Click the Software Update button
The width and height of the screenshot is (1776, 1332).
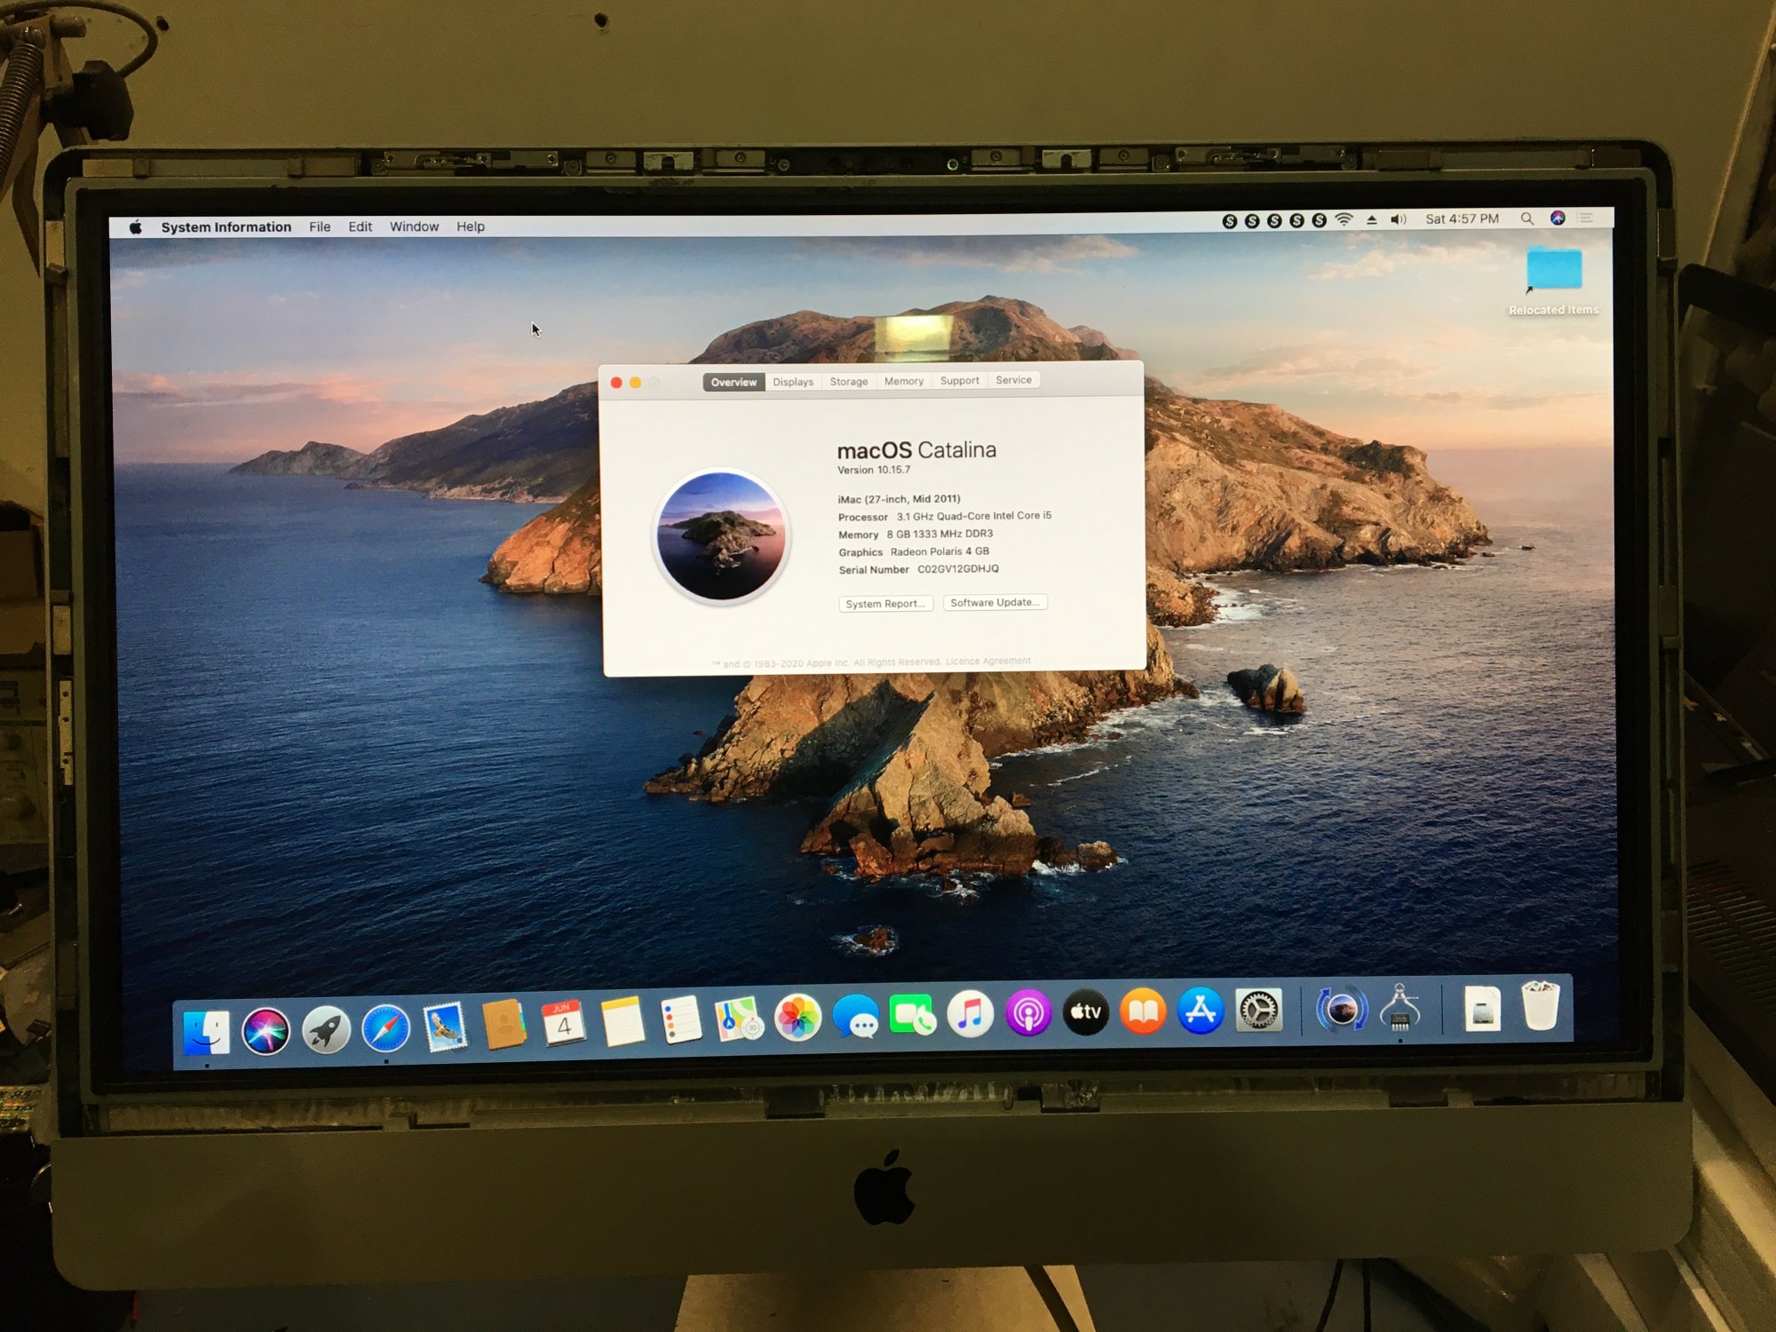pos(995,602)
